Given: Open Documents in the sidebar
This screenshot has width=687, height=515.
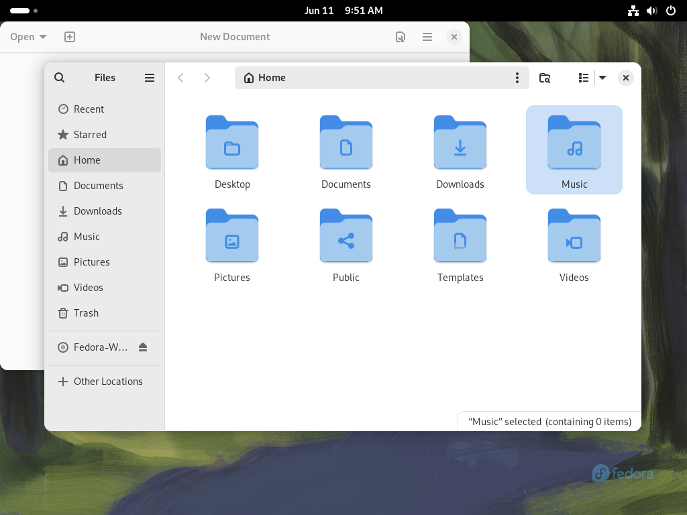Looking at the screenshot, I should coord(105,185).
